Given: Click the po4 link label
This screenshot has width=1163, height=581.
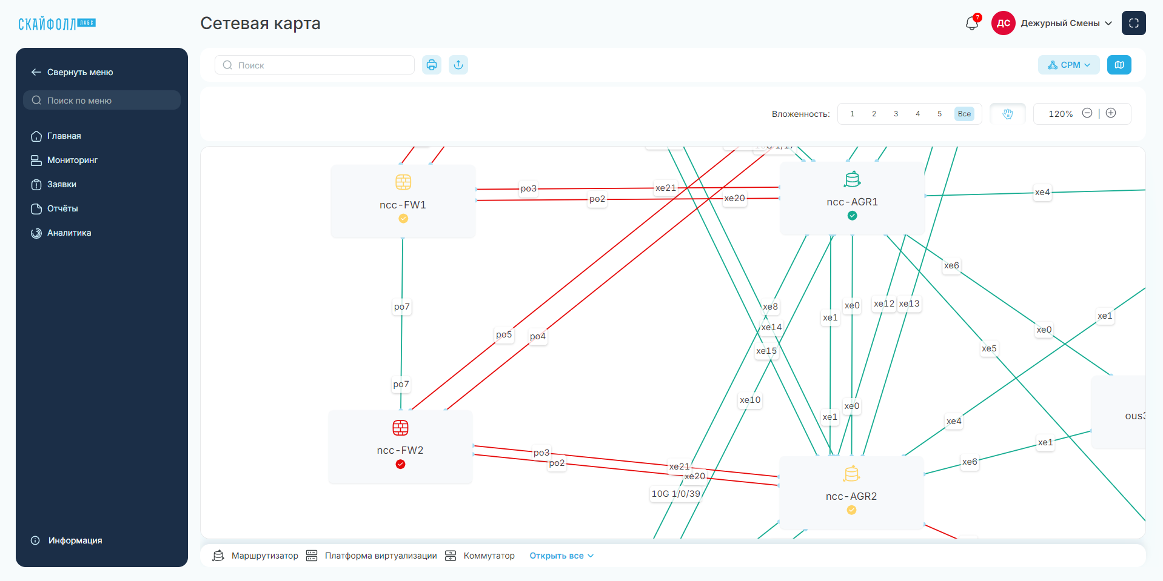Looking at the screenshot, I should point(538,336).
